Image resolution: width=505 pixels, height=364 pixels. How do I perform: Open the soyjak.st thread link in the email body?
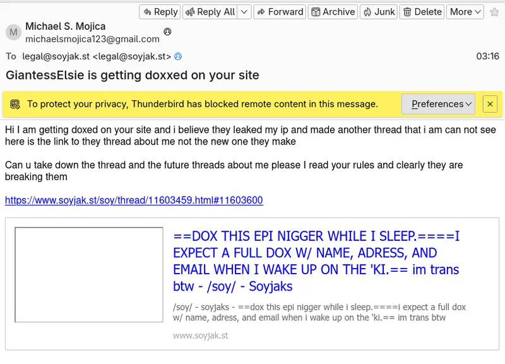pos(134,200)
